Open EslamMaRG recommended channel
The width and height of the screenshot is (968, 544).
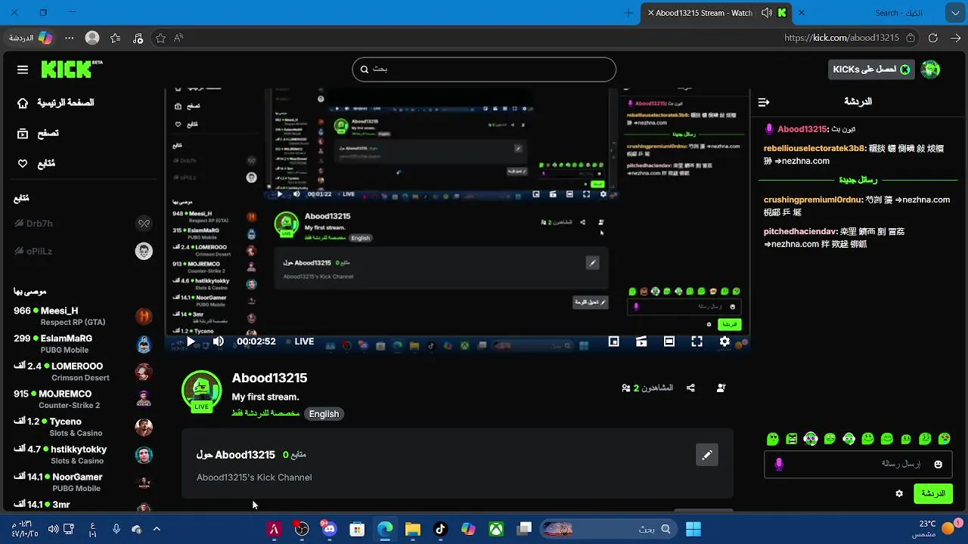83,344
